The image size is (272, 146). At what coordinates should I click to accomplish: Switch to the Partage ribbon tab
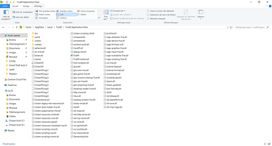point(26,6)
